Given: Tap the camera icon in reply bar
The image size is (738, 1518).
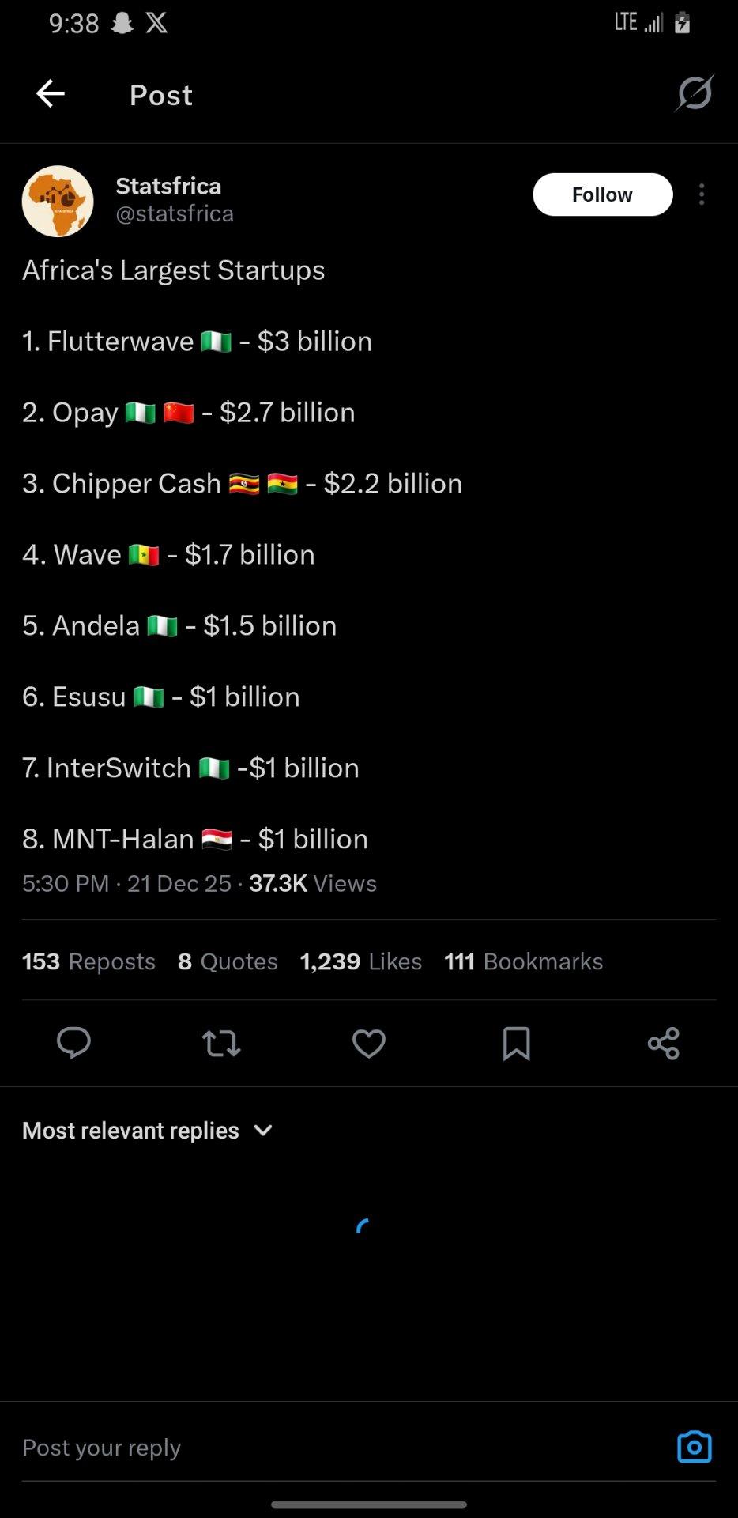Looking at the screenshot, I should [695, 1447].
